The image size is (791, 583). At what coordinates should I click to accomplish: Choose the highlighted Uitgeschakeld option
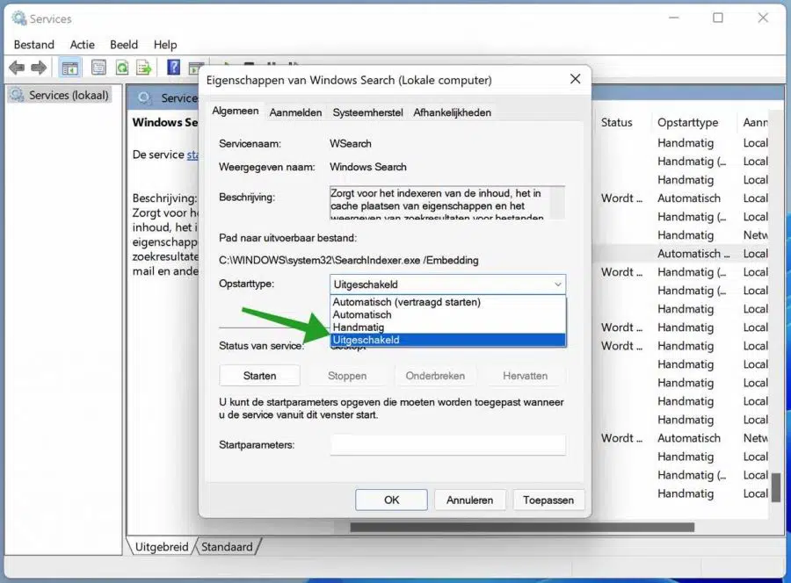pyautogui.click(x=447, y=340)
